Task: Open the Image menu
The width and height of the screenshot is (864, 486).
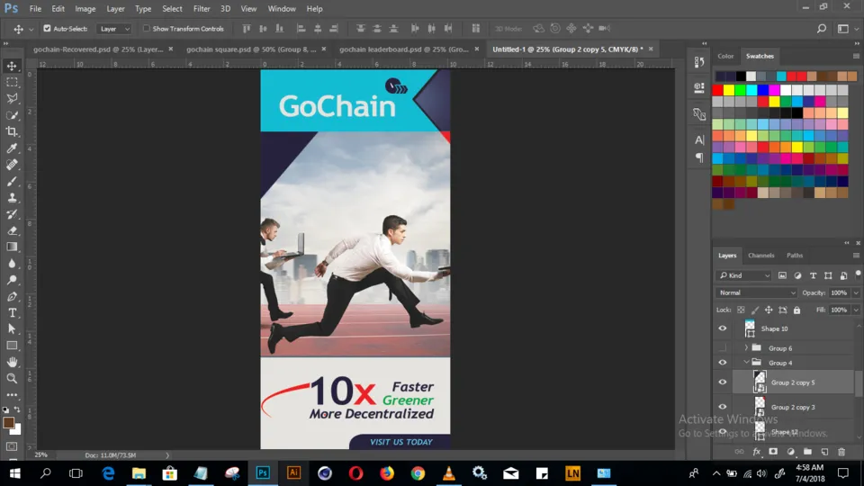Action: point(85,9)
